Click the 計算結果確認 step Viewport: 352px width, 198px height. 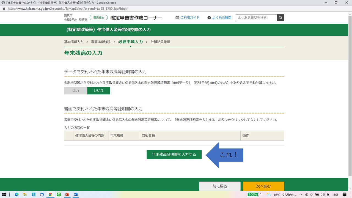pos(160,42)
